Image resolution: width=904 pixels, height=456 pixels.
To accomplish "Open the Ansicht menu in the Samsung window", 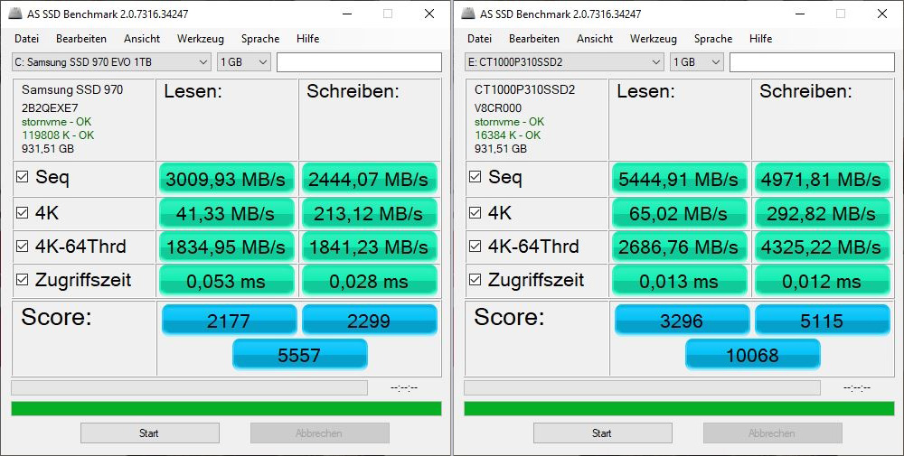I will click(x=142, y=39).
